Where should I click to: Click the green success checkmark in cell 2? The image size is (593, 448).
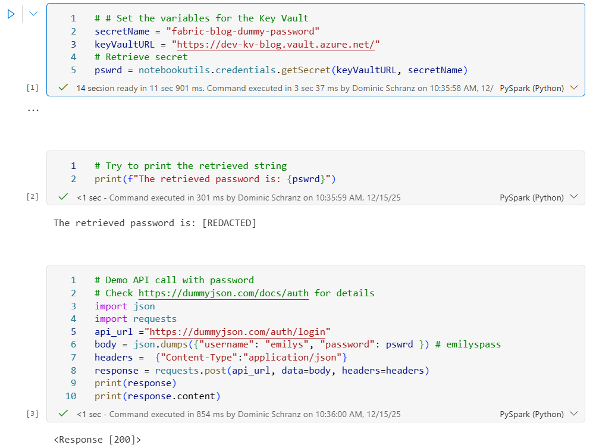[63, 198]
